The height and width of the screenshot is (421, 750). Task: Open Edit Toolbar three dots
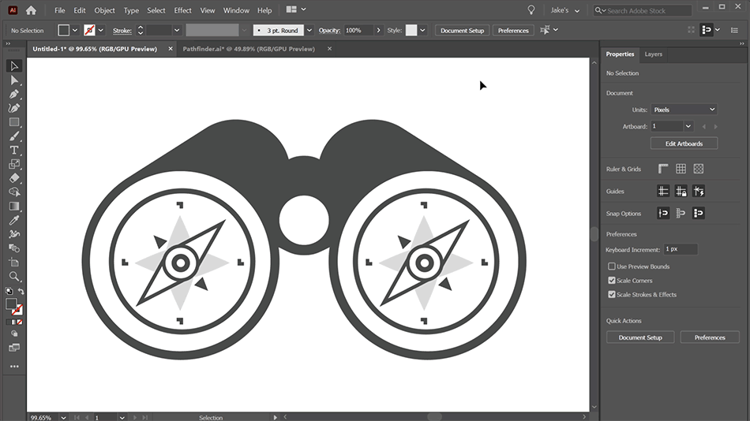pyautogui.click(x=14, y=367)
